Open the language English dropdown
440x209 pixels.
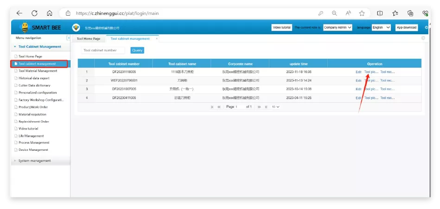point(381,27)
